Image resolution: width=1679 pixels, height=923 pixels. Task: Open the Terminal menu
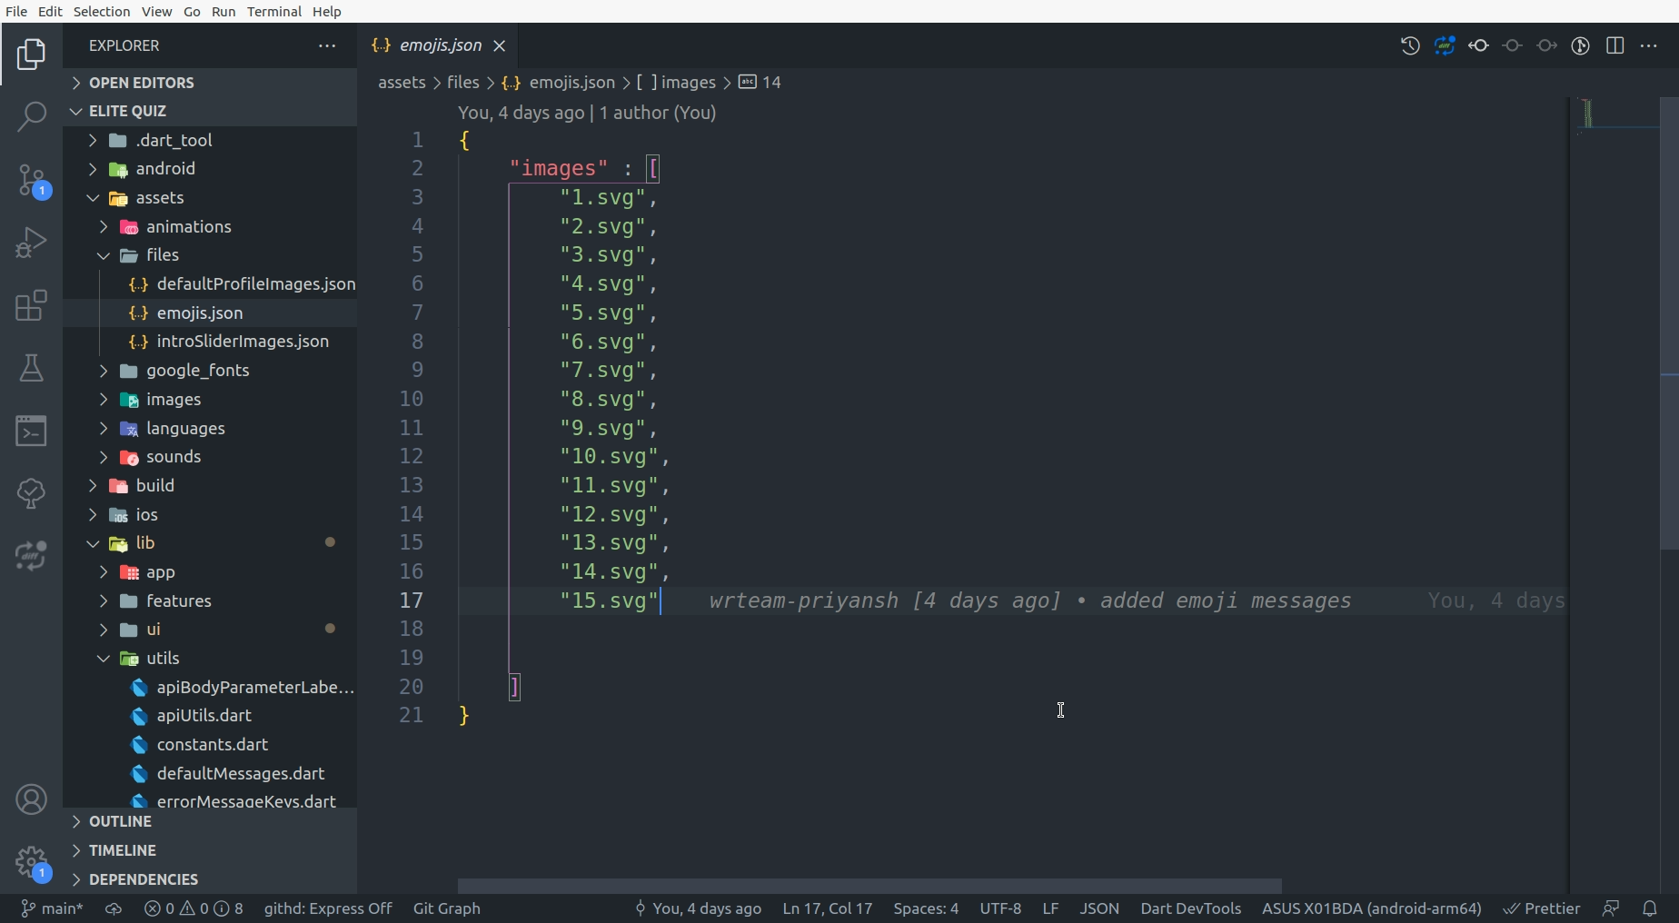273,11
